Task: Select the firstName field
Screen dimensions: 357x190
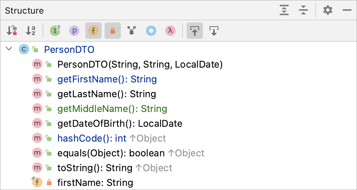Action: click(x=95, y=183)
